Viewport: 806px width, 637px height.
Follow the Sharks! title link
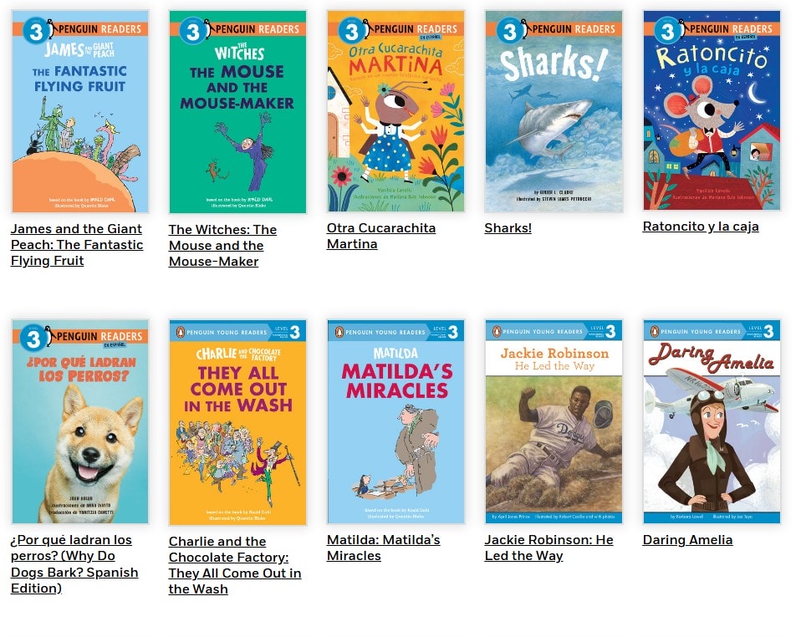click(x=508, y=227)
